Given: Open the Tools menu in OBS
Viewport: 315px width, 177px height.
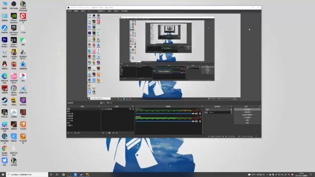Looking at the screenshot, I should [109, 11].
